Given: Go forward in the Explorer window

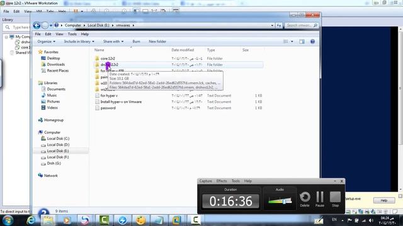Looking at the screenshot, I should click(45, 25).
